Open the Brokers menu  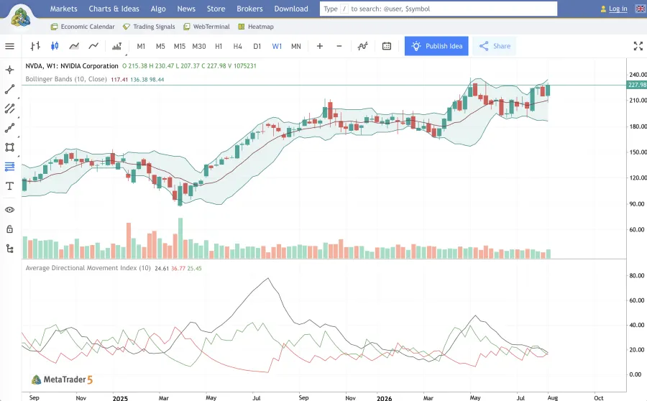[249, 9]
